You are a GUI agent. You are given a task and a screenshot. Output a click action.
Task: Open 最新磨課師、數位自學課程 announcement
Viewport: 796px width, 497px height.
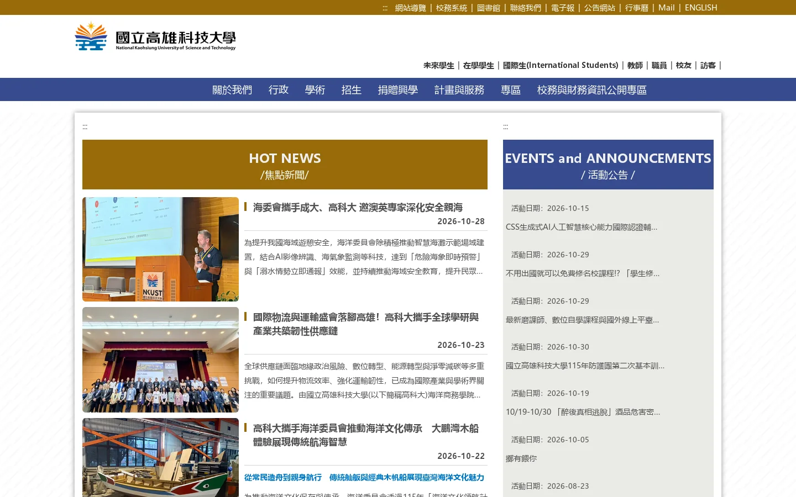583,320
